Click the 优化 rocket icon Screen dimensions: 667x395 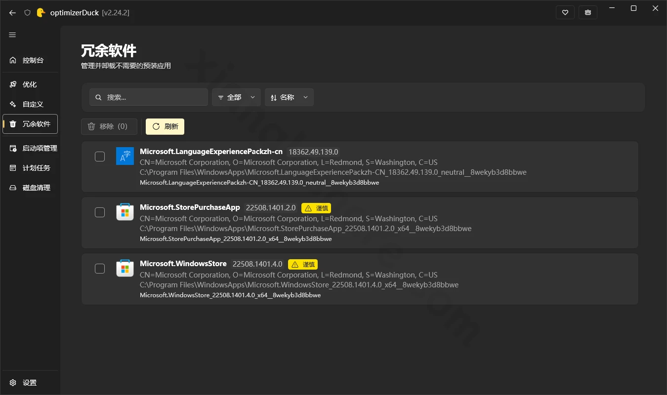pos(13,84)
